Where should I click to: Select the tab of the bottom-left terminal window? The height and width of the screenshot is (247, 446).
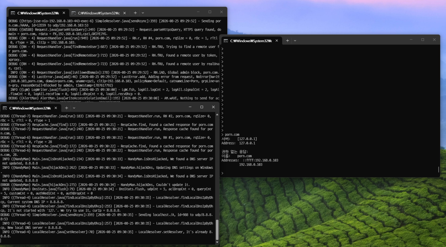coord(30,108)
